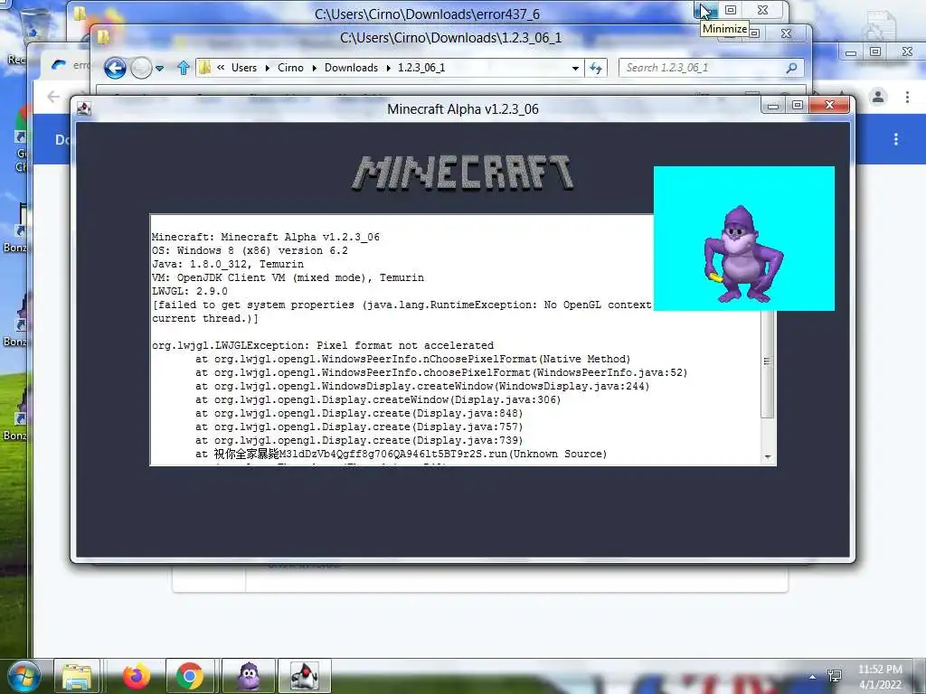Refresh the Explorer folder view
Image resolution: width=926 pixels, height=694 pixels.
(x=596, y=69)
